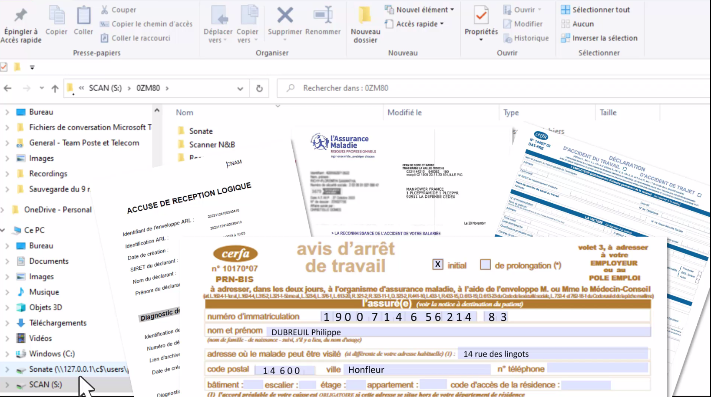Viewport: 711px width, 397px height.
Task: Expand the Téléchargements tree node
Action: point(7,323)
